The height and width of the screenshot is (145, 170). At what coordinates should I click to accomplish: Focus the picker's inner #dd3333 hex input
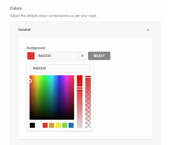pos(60,68)
